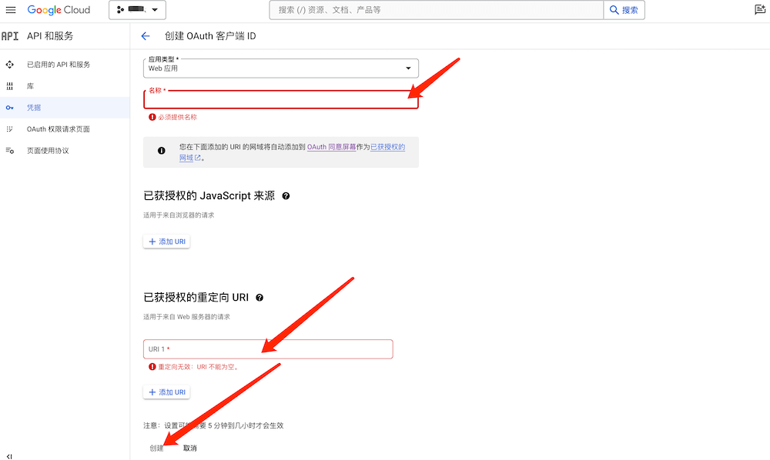Click the back arrow beside 创建 OAuth 客户端 ID
Screen dimensions: 770x460
(x=146, y=36)
